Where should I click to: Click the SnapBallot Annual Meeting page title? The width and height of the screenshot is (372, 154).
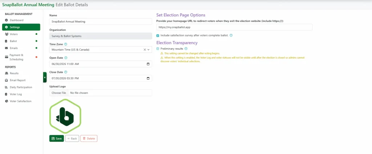pyautogui.click(x=28, y=5)
